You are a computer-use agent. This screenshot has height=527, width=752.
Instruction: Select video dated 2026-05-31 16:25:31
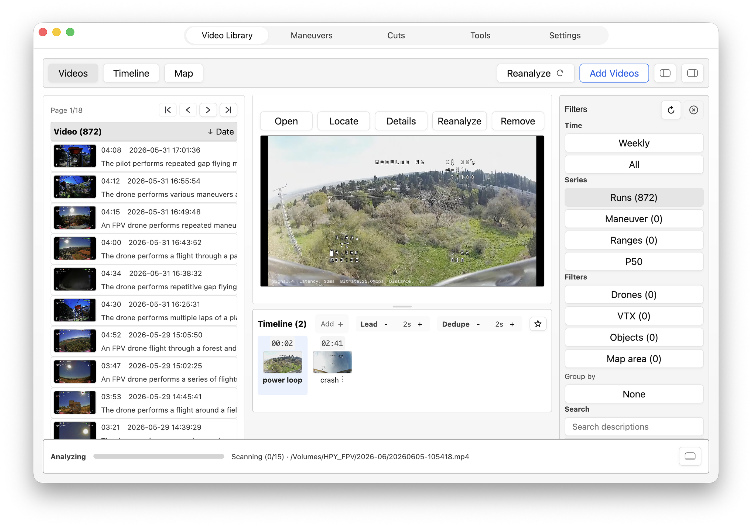click(144, 310)
